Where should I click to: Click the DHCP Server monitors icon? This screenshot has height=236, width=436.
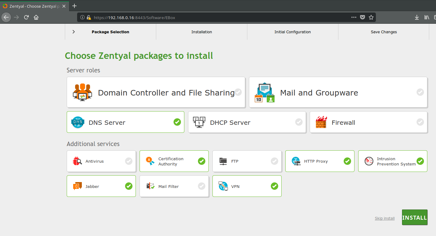point(199,122)
